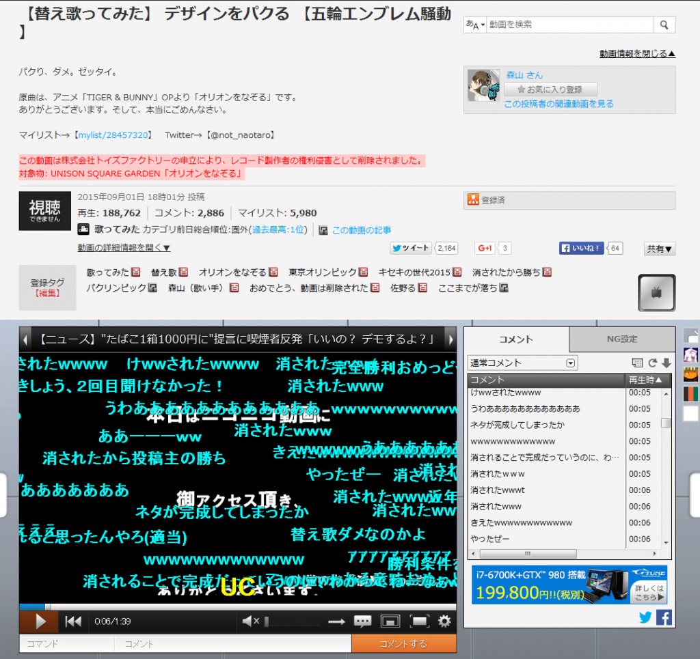Image resolution: width=700 pixels, height=659 pixels.
Task: Switch player to browser-window size icon
Action: [x=390, y=621]
